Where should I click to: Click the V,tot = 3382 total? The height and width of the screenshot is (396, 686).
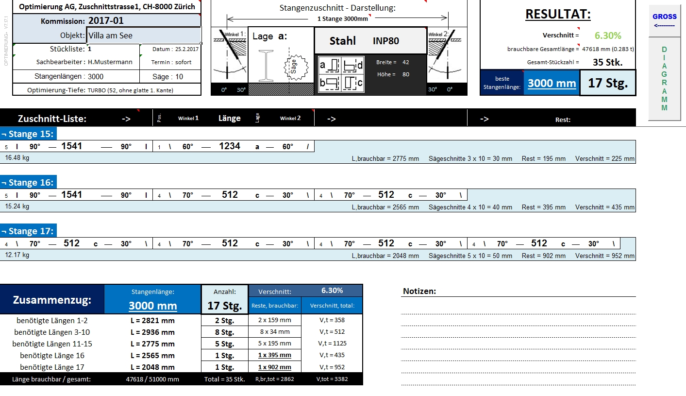point(332,379)
